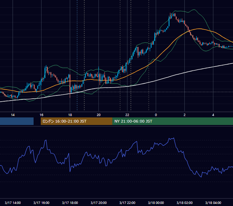Click hour label 22 on chart axis
The width and height of the screenshot is (233, 206).
point(127,115)
